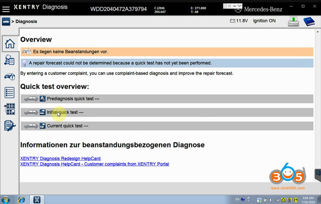Launch Internet Explorer from the taskbar
Image resolution: width=321 pixels, height=204 pixels.
pyautogui.click(x=21, y=200)
